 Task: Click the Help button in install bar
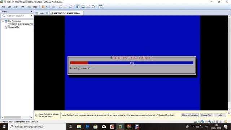click(220, 115)
